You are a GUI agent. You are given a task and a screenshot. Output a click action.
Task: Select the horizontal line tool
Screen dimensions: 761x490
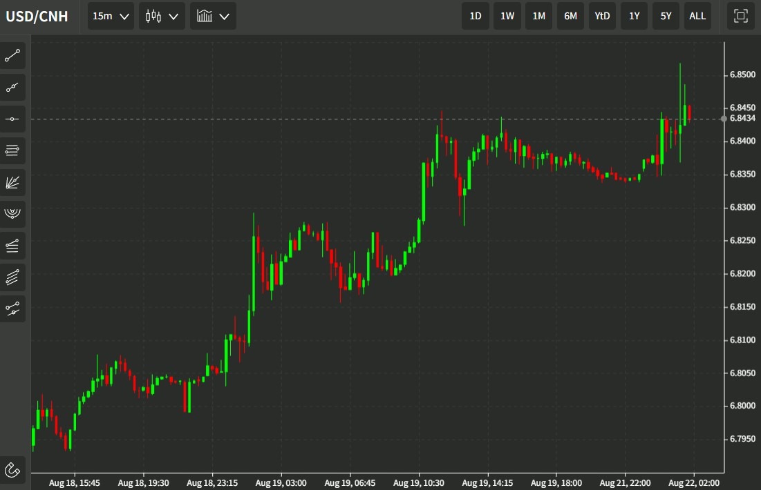click(x=12, y=119)
